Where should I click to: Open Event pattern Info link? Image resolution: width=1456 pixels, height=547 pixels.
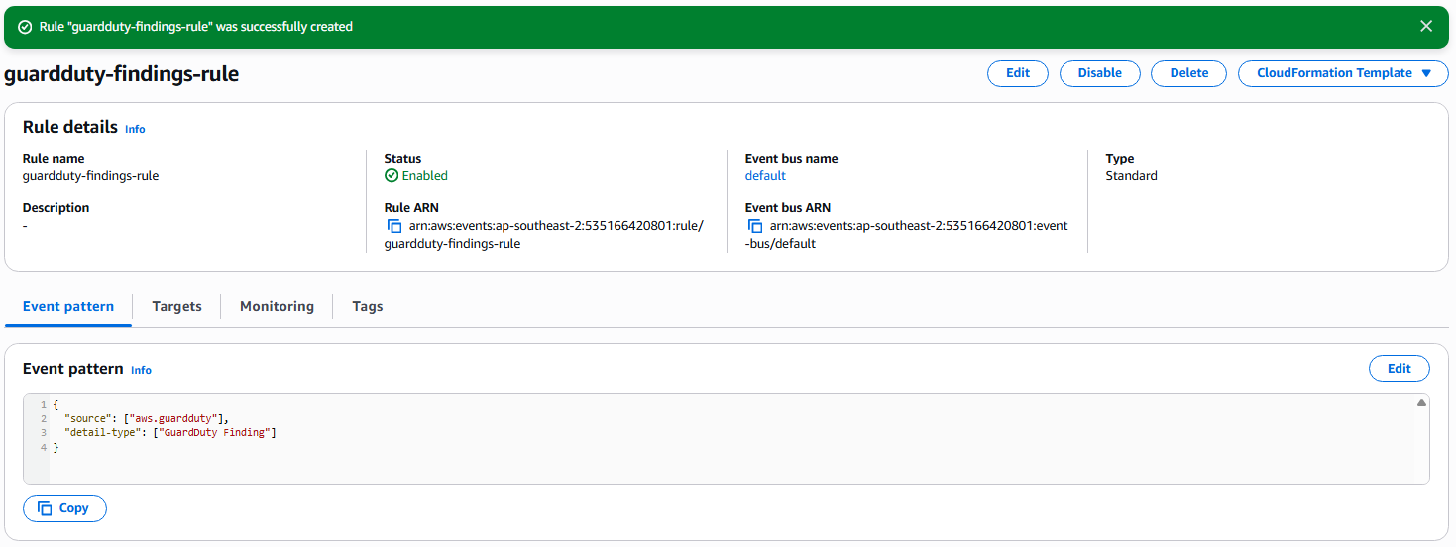point(141,370)
